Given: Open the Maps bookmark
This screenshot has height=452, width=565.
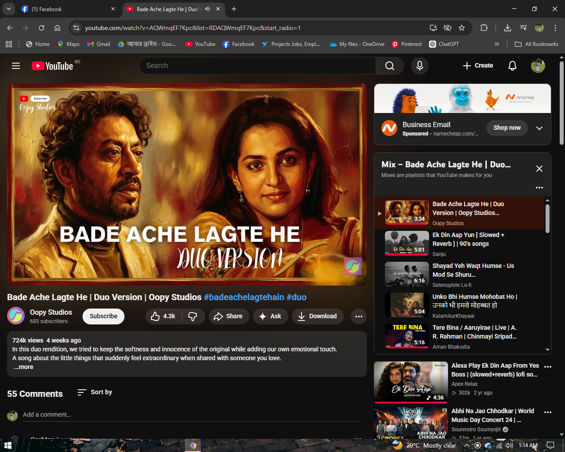Looking at the screenshot, I should [x=68, y=44].
